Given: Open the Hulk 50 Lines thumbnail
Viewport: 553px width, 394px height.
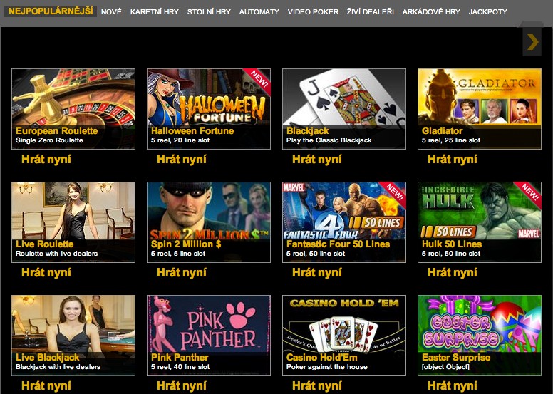Looking at the screenshot, I should click(480, 222).
